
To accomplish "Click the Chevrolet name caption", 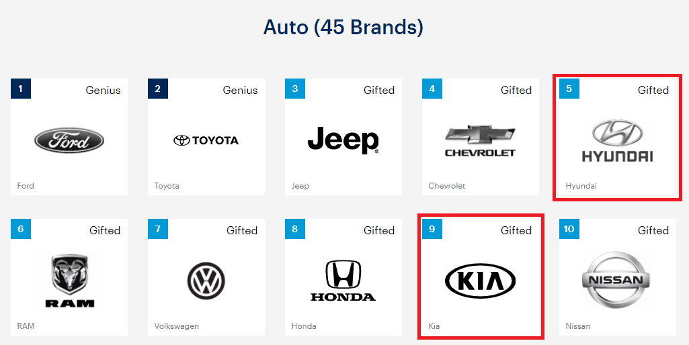I will coord(447,186).
